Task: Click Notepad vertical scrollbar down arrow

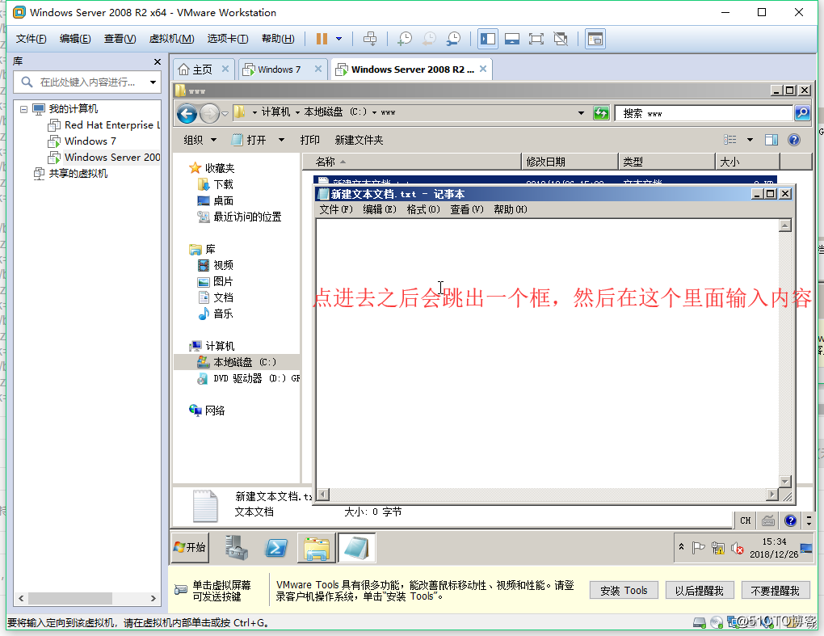Action: (785, 482)
